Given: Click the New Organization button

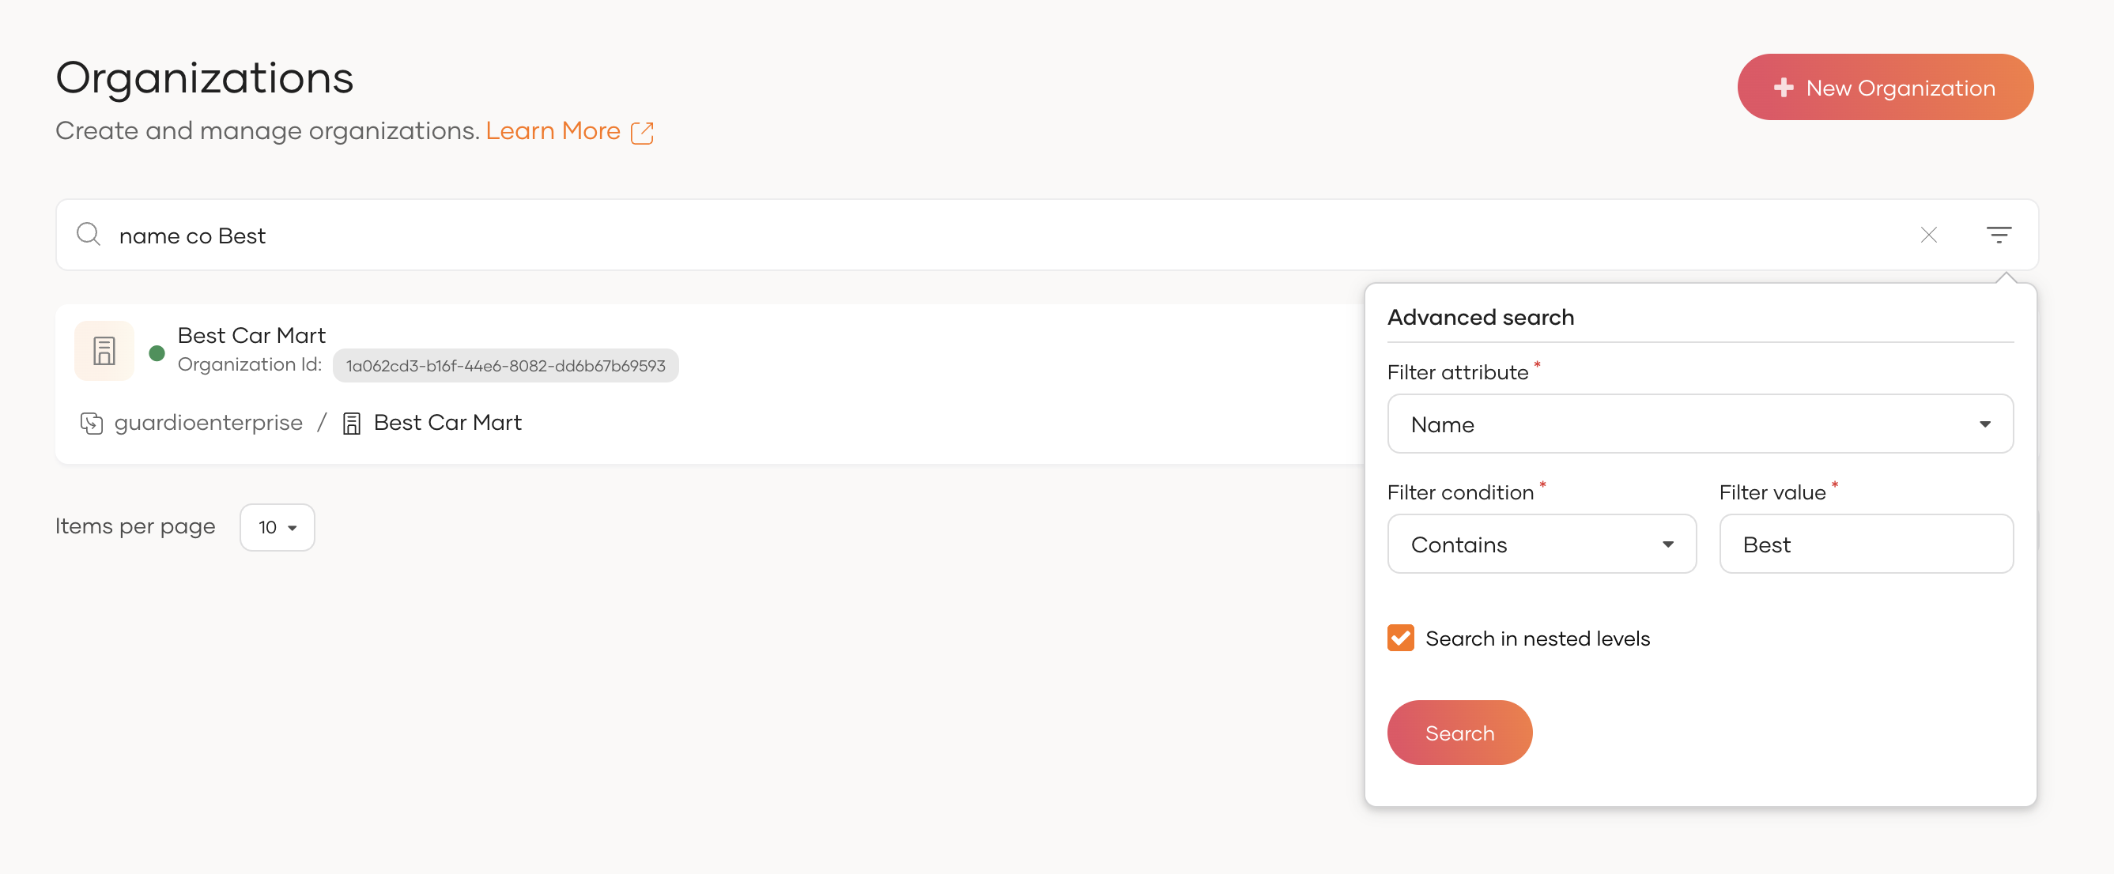Looking at the screenshot, I should [1884, 88].
